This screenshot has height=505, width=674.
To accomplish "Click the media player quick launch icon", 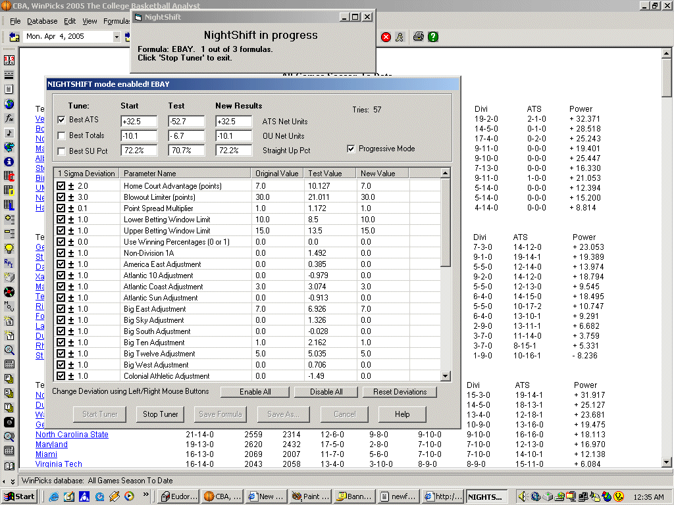I will point(129,496).
